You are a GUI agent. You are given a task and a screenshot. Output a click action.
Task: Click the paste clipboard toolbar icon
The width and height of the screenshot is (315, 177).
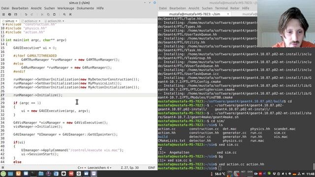(x=54, y=14)
